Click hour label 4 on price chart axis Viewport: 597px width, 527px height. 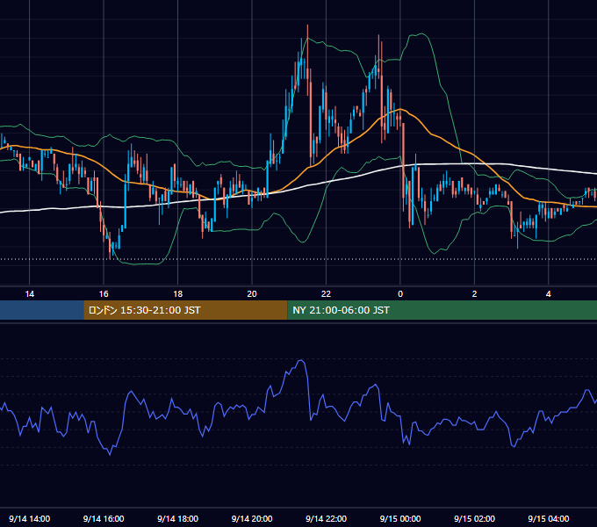coord(549,294)
